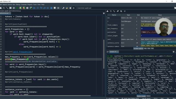Click the Maximize current pane icon
176x99 pixels.
[x=55, y=8]
